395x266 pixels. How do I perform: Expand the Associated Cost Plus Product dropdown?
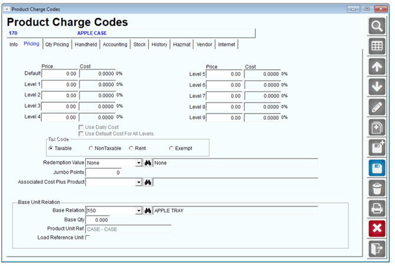pyautogui.click(x=139, y=182)
